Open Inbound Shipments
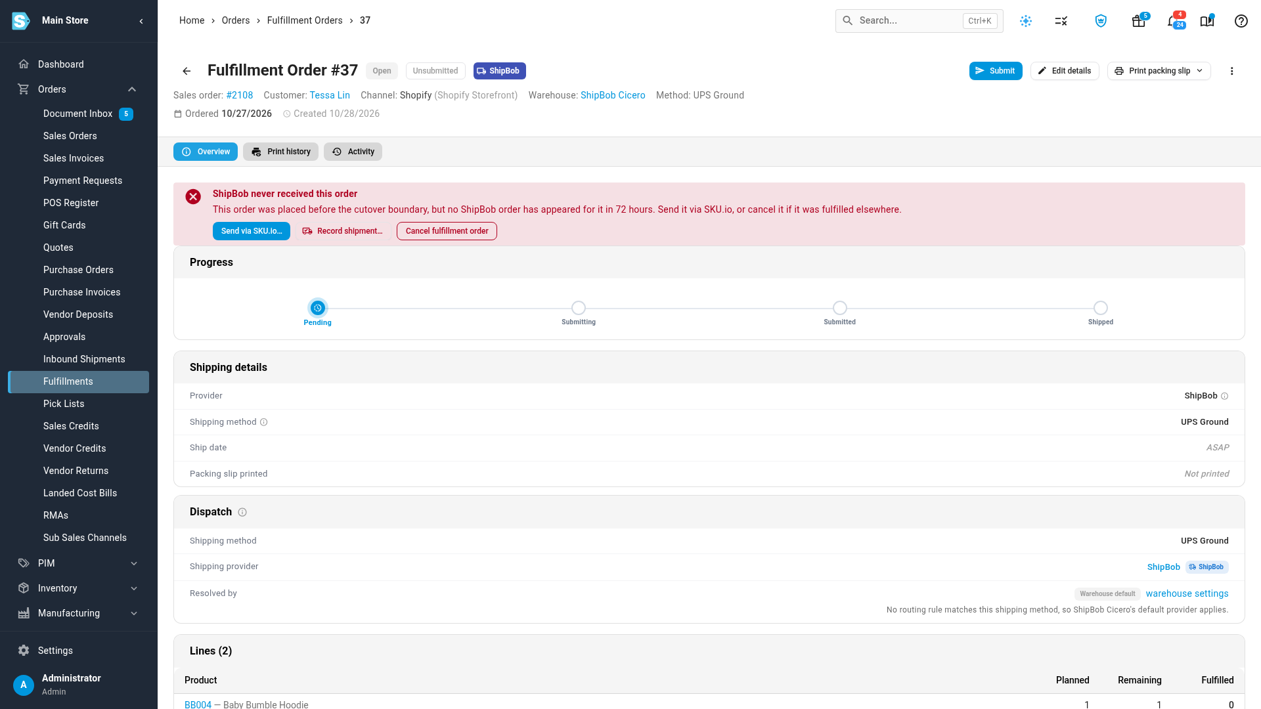 [x=79, y=359]
